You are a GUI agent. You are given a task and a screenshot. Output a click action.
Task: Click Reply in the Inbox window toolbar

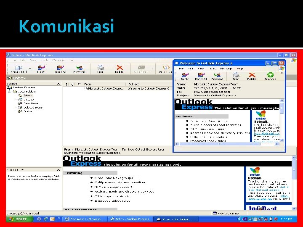[x=41, y=69]
